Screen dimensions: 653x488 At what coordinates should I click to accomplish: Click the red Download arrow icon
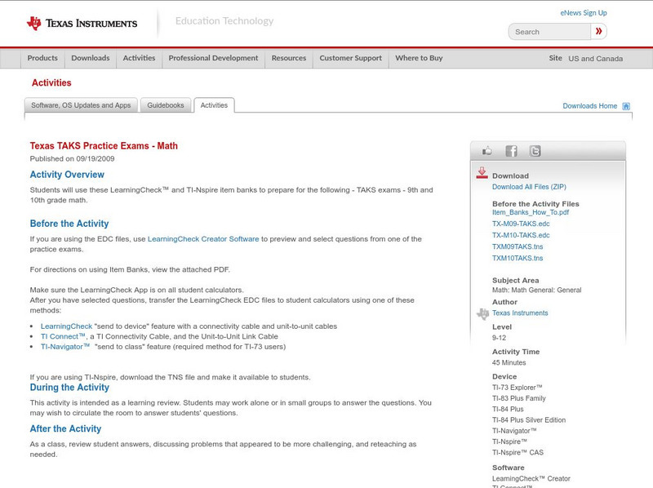[x=482, y=171]
